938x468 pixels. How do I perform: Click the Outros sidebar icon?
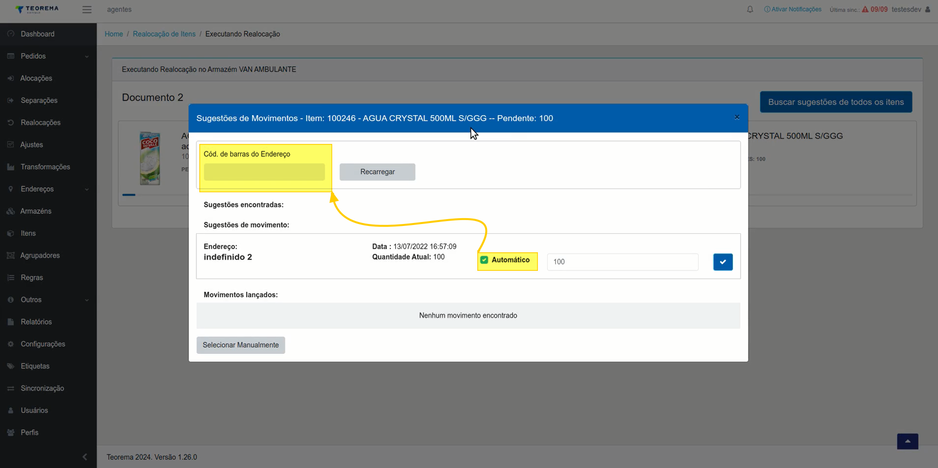click(x=11, y=300)
